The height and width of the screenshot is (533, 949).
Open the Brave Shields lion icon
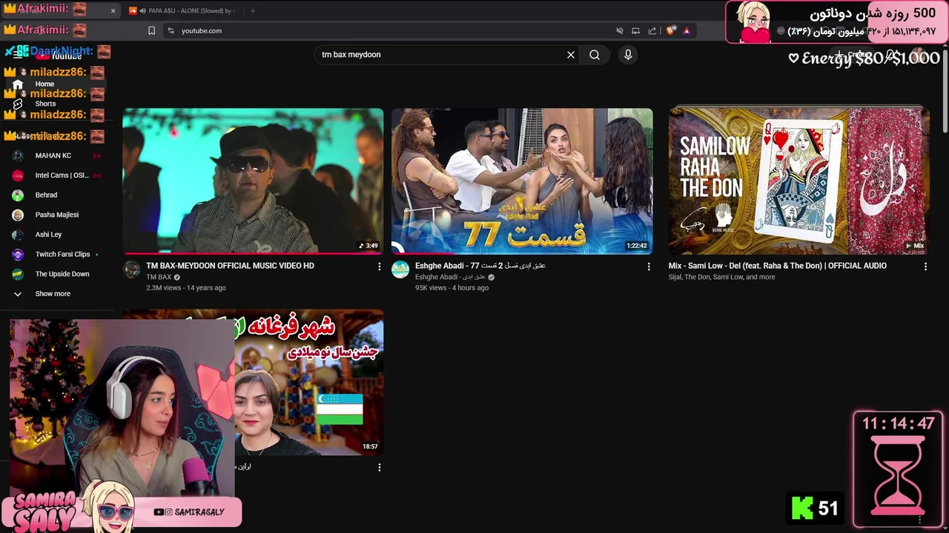pos(672,31)
